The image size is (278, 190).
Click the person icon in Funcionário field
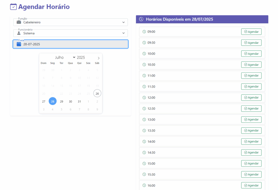point(19,33)
